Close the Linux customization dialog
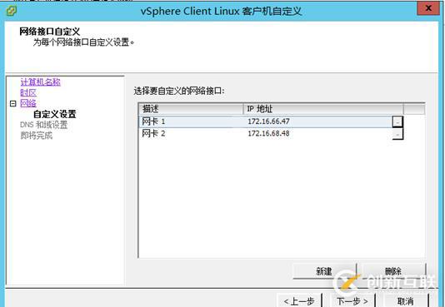 [x=428, y=8]
